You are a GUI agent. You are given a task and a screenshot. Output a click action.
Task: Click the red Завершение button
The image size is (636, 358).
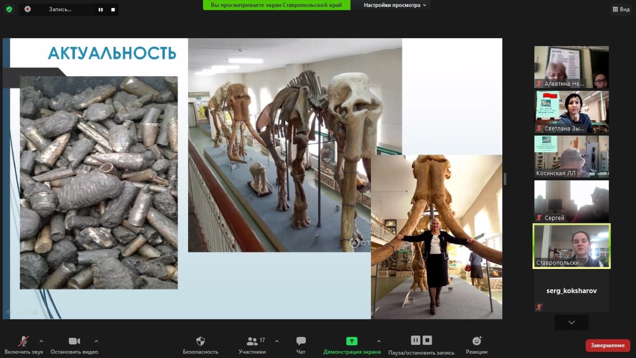[x=608, y=345]
